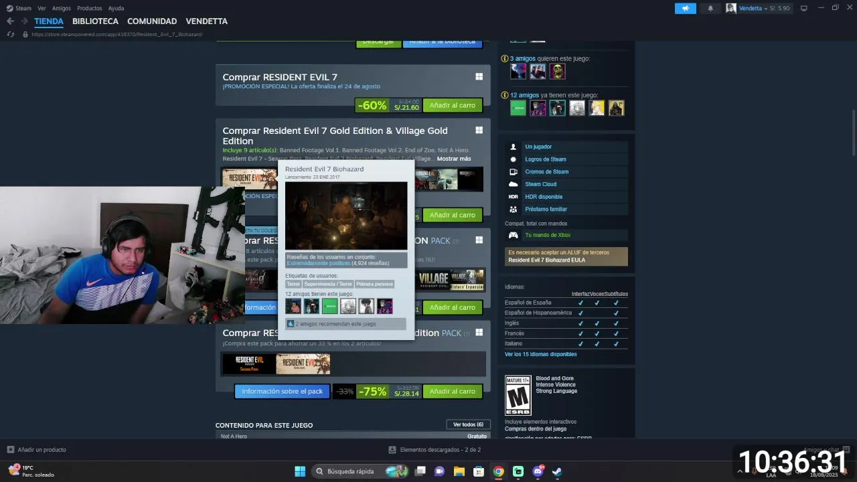Click the Resident Evil 7 Season Pass thumbnail
857x482 pixels.
coord(248,364)
